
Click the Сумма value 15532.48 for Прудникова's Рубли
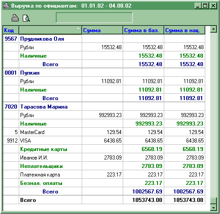point(112,47)
